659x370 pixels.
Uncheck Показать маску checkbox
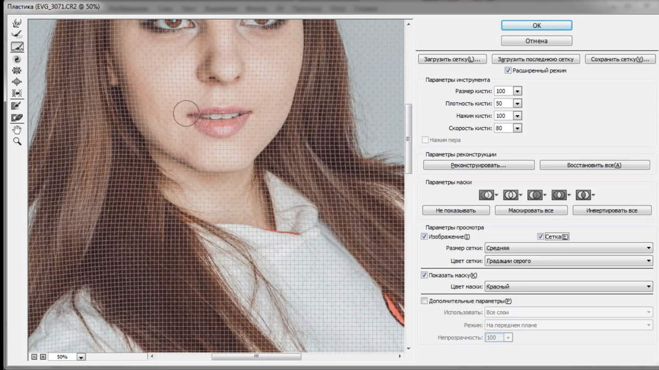pos(423,275)
